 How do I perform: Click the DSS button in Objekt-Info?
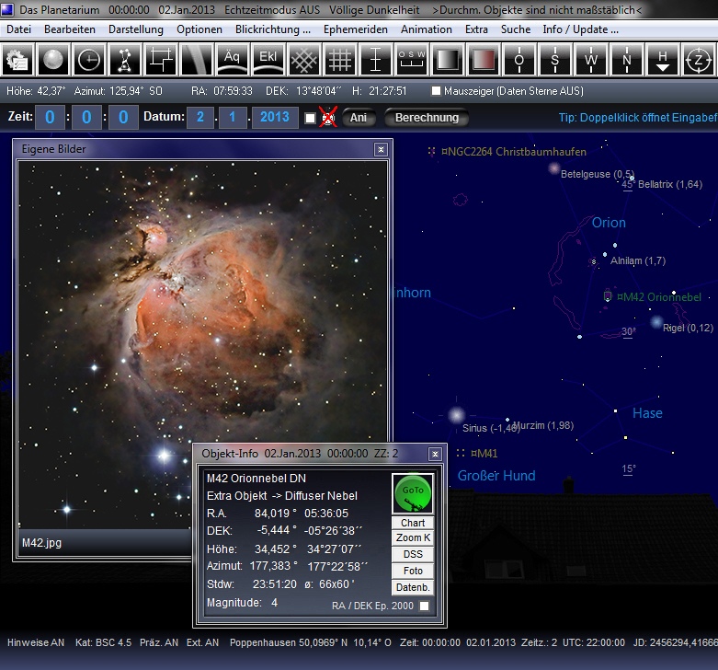[413, 554]
